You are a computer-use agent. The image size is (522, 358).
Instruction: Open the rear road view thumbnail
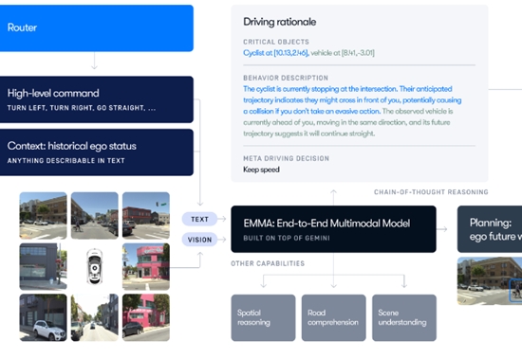click(95, 317)
